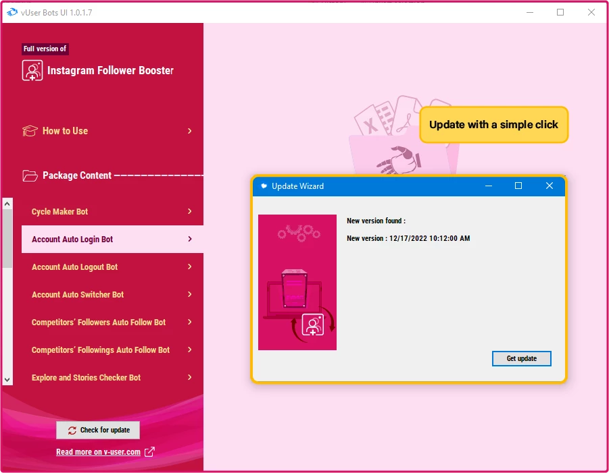Select Competitors' Followers Auto Follow Bot
The height and width of the screenshot is (473, 609).
[112, 322]
